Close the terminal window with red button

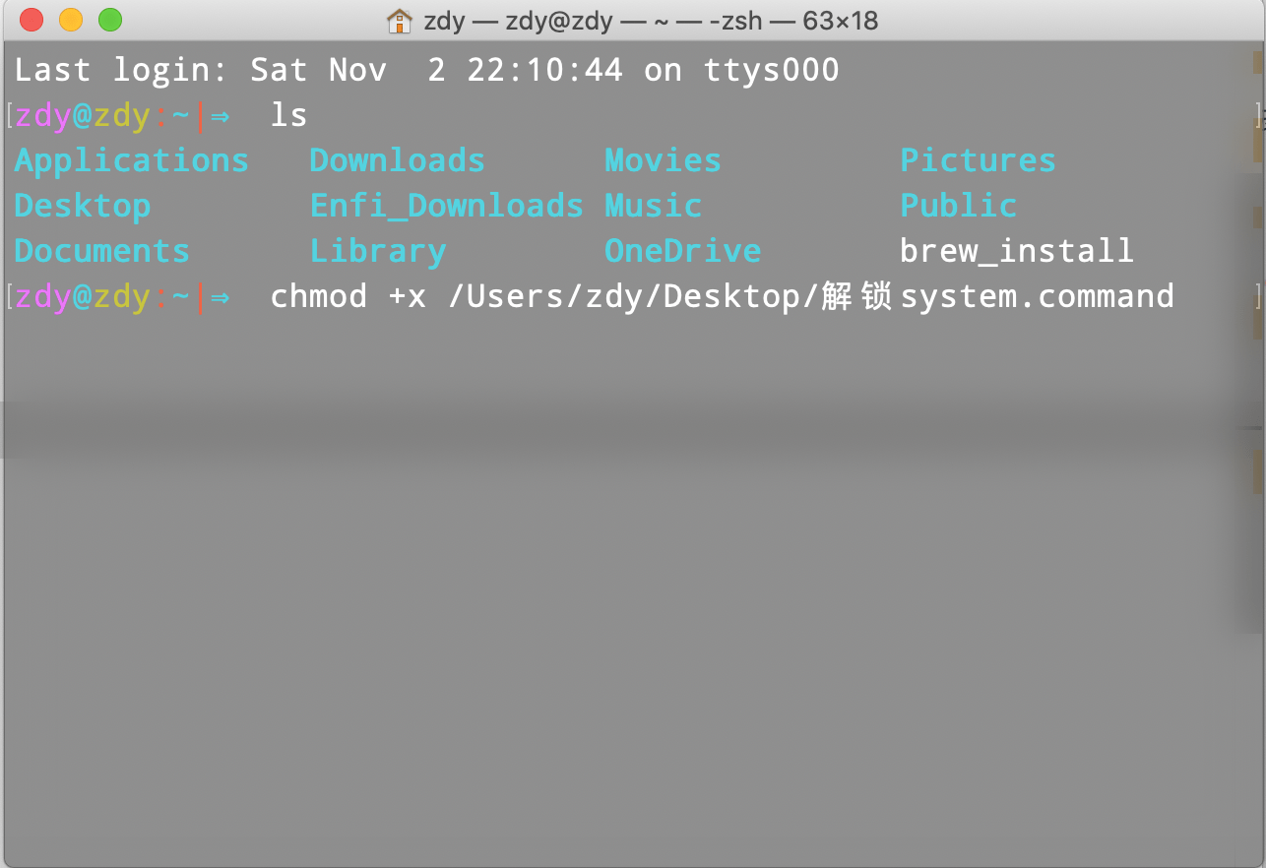(x=32, y=20)
